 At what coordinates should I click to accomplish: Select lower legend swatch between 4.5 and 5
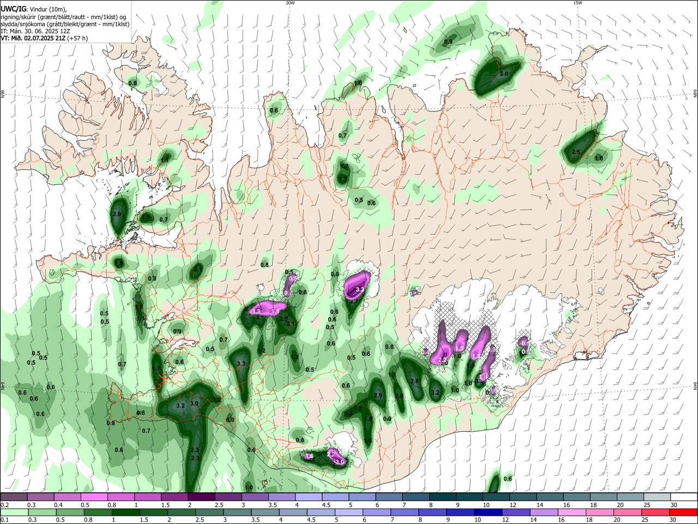coord(321,512)
